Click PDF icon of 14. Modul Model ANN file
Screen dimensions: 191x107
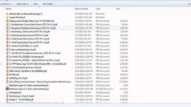(7, 60)
